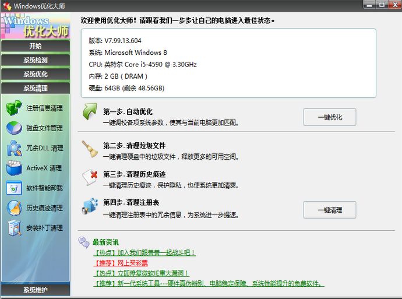Expand the 系统检测 section
Image resolution: width=402 pixels, height=299 pixels.
coord(36,60)
